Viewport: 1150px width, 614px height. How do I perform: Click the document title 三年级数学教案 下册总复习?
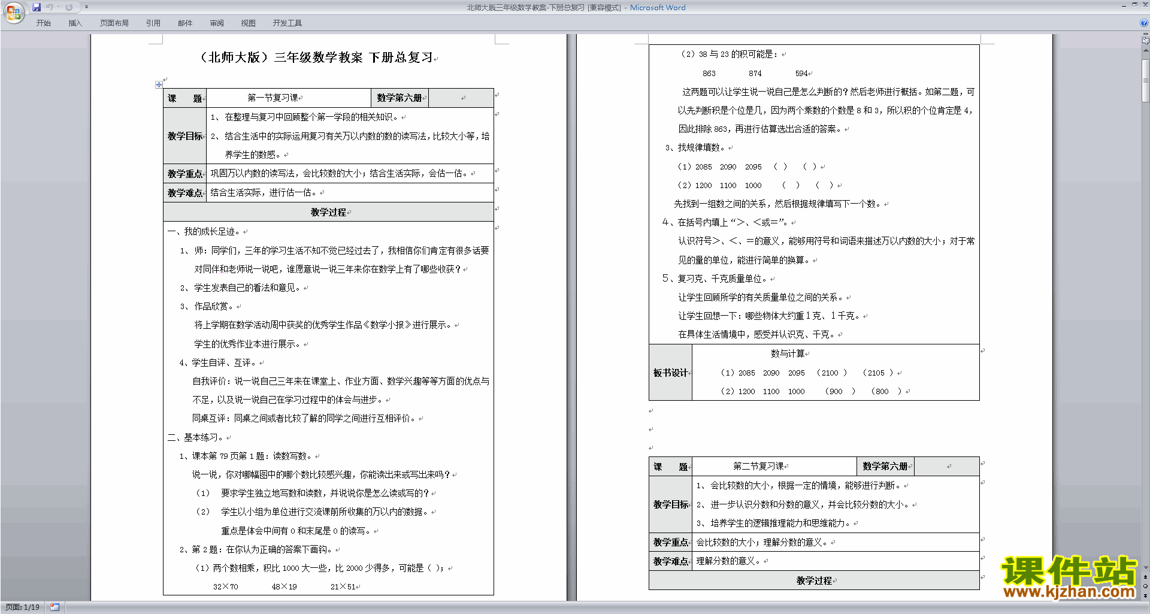(x=353, y=58)
